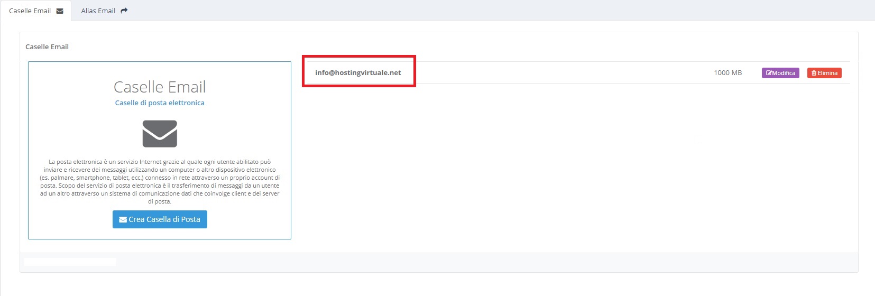Screen dimensions: 875x296
Task: Switch to the Alias Email tab
Action: pos(104,11)
